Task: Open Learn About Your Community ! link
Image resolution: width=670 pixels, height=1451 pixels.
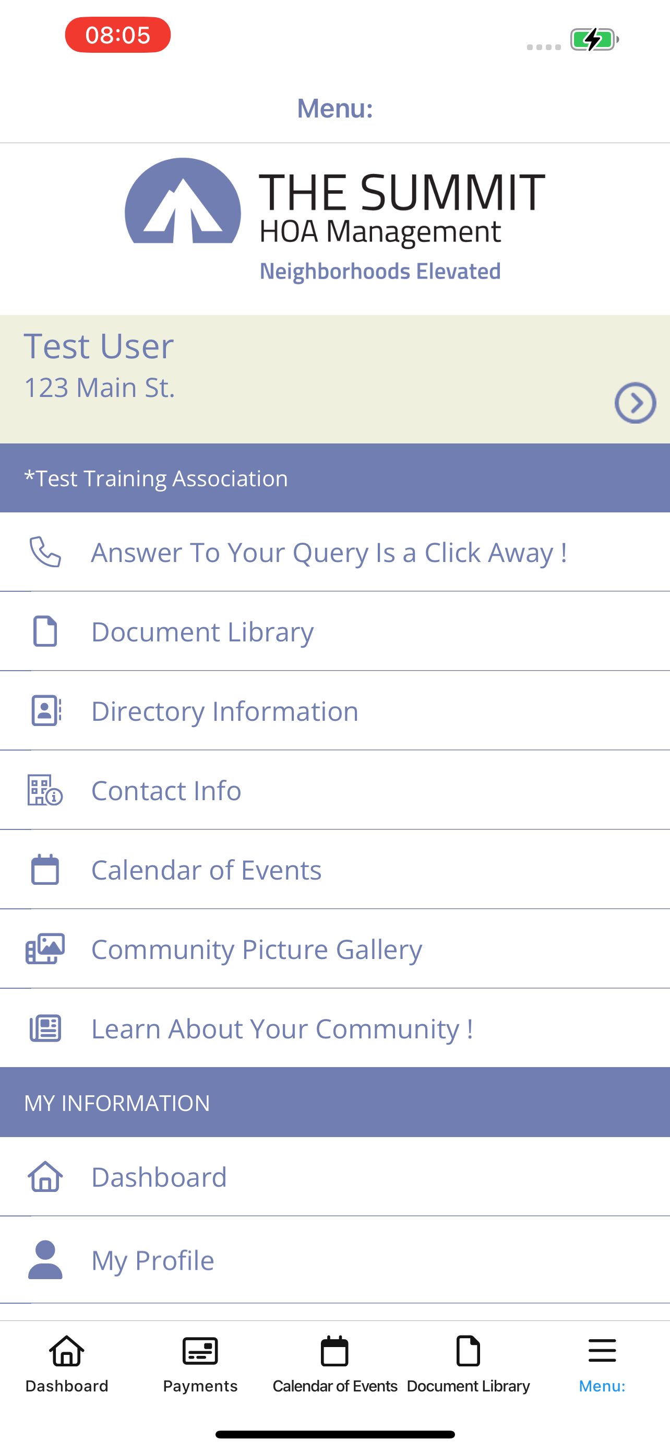Action: pos(334,1028)
